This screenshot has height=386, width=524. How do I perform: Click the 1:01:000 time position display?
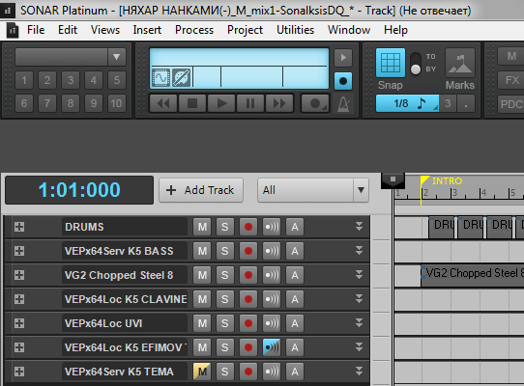point(79,190)
